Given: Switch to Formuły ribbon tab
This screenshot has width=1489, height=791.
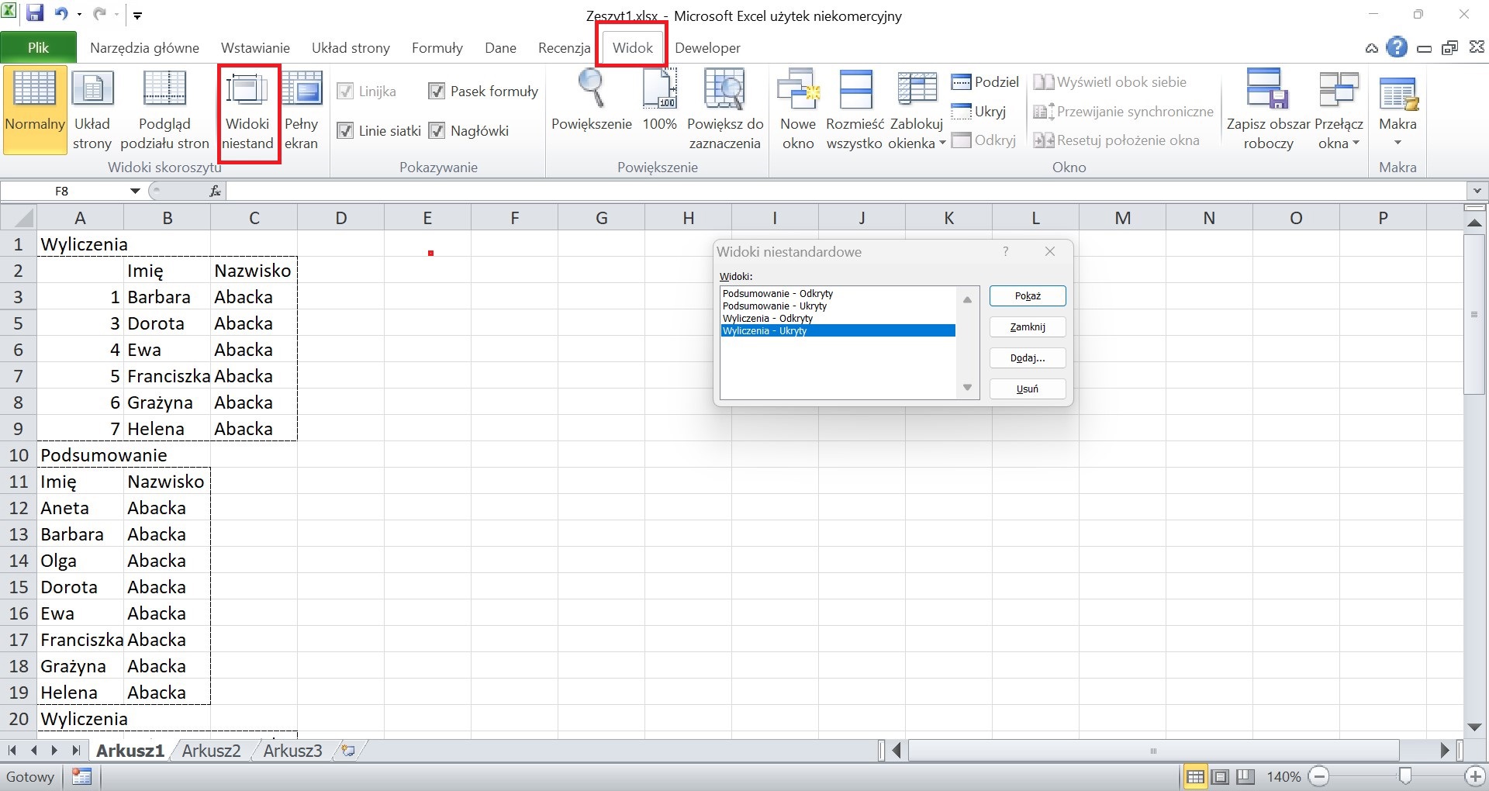Looking at the screenshot, I should click(x=437, y=48).
